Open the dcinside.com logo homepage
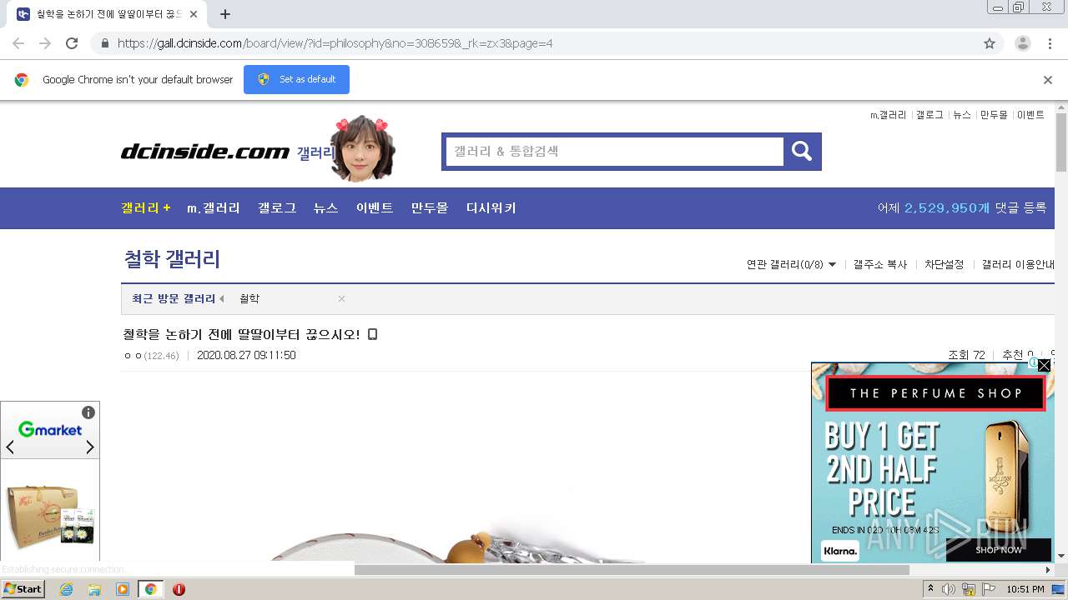Screen dimensions: 1068x600 tap(205, 152)
